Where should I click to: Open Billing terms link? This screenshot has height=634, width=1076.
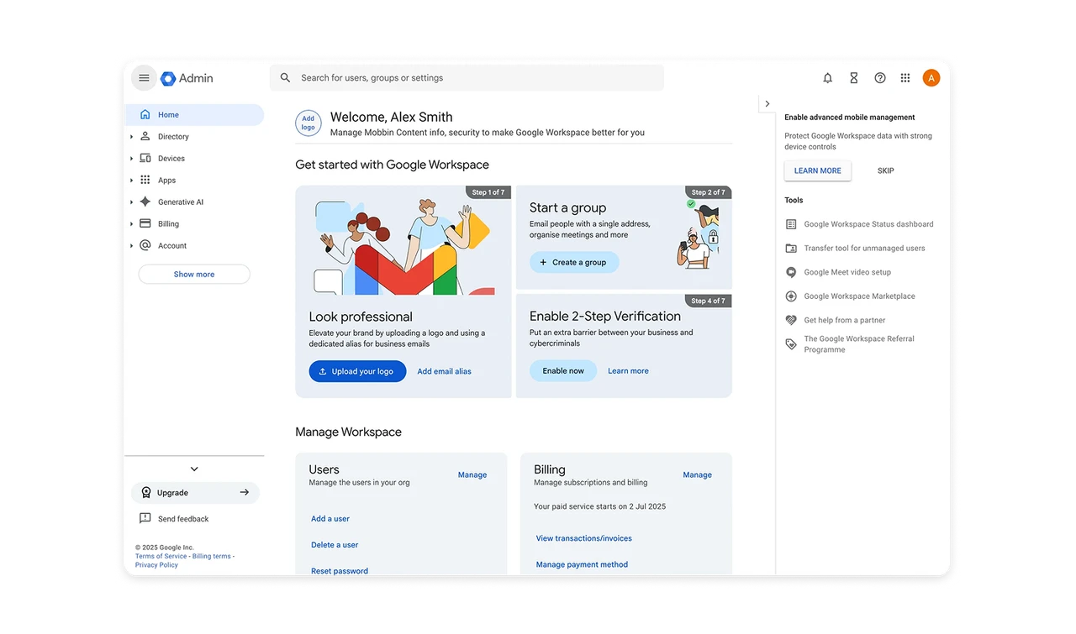point(211,556)
